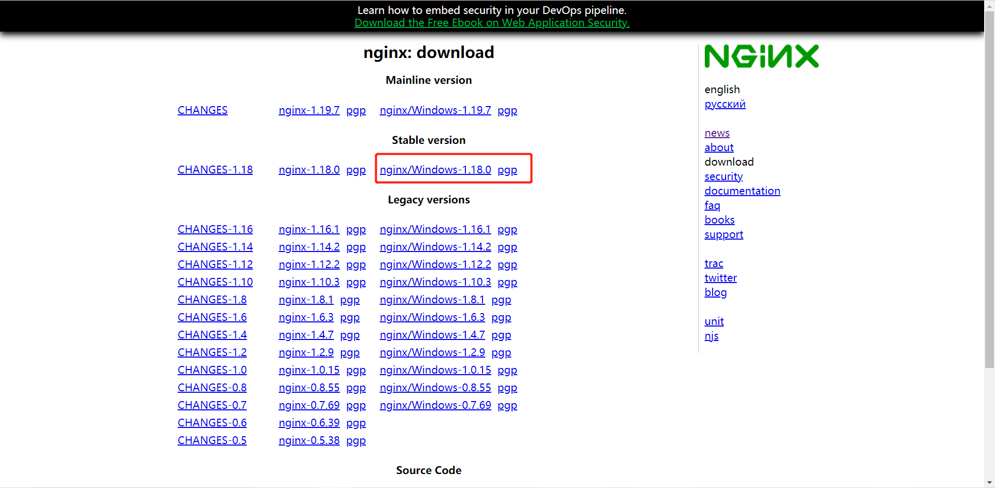Download nginx/Windows-1.2.9
Image resolution: width=995 pixels, height=488 pixels.
pyautogui.click(x=432, y=352)
